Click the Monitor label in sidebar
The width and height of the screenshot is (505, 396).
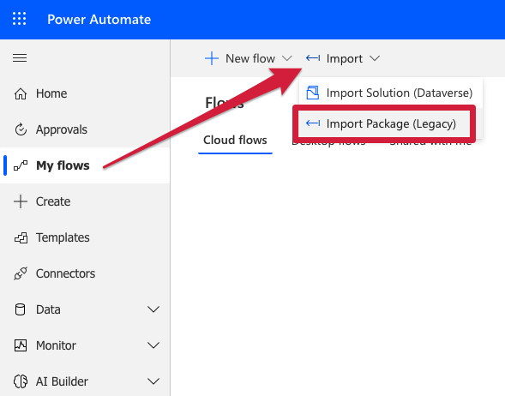[x=56, y=345]
